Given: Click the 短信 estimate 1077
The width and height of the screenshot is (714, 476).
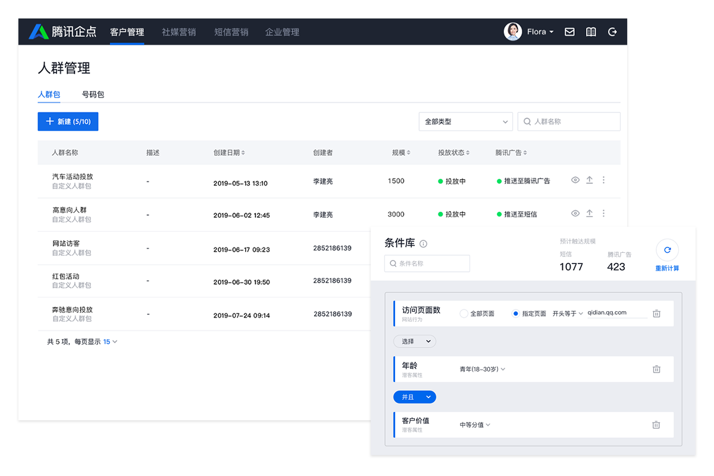Looking at the screenshot, I should pyautogui.click(x=571, y=267).
